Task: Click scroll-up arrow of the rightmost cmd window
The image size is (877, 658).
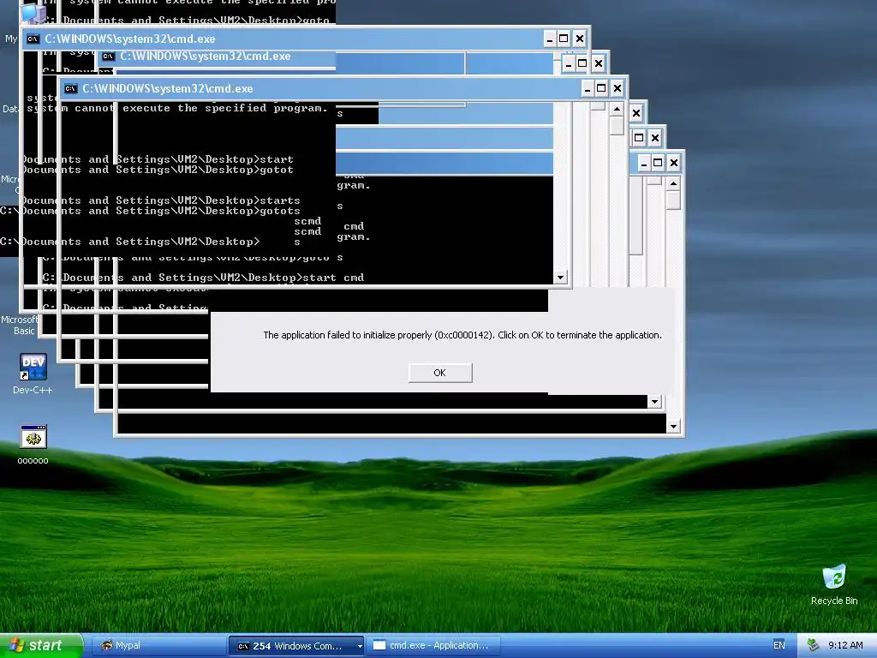Action: (673, 183)
